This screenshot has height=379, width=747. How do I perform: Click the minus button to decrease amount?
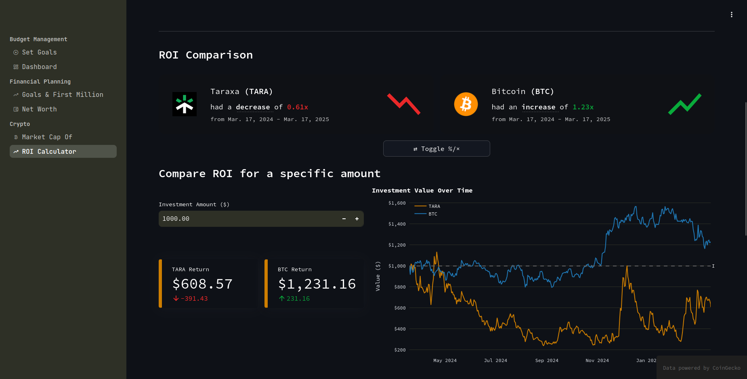[344, 218]
